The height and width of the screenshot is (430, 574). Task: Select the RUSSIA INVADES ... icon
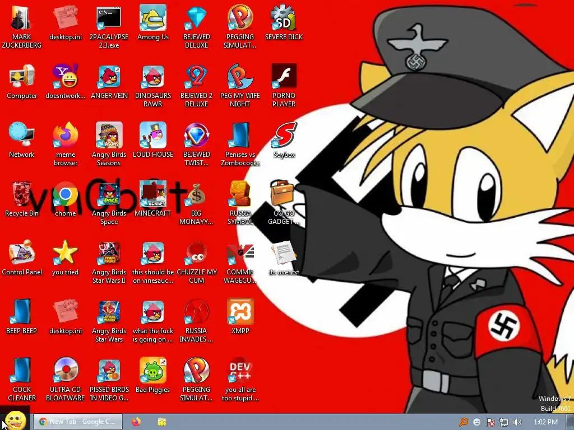click(x=197, y=312)
